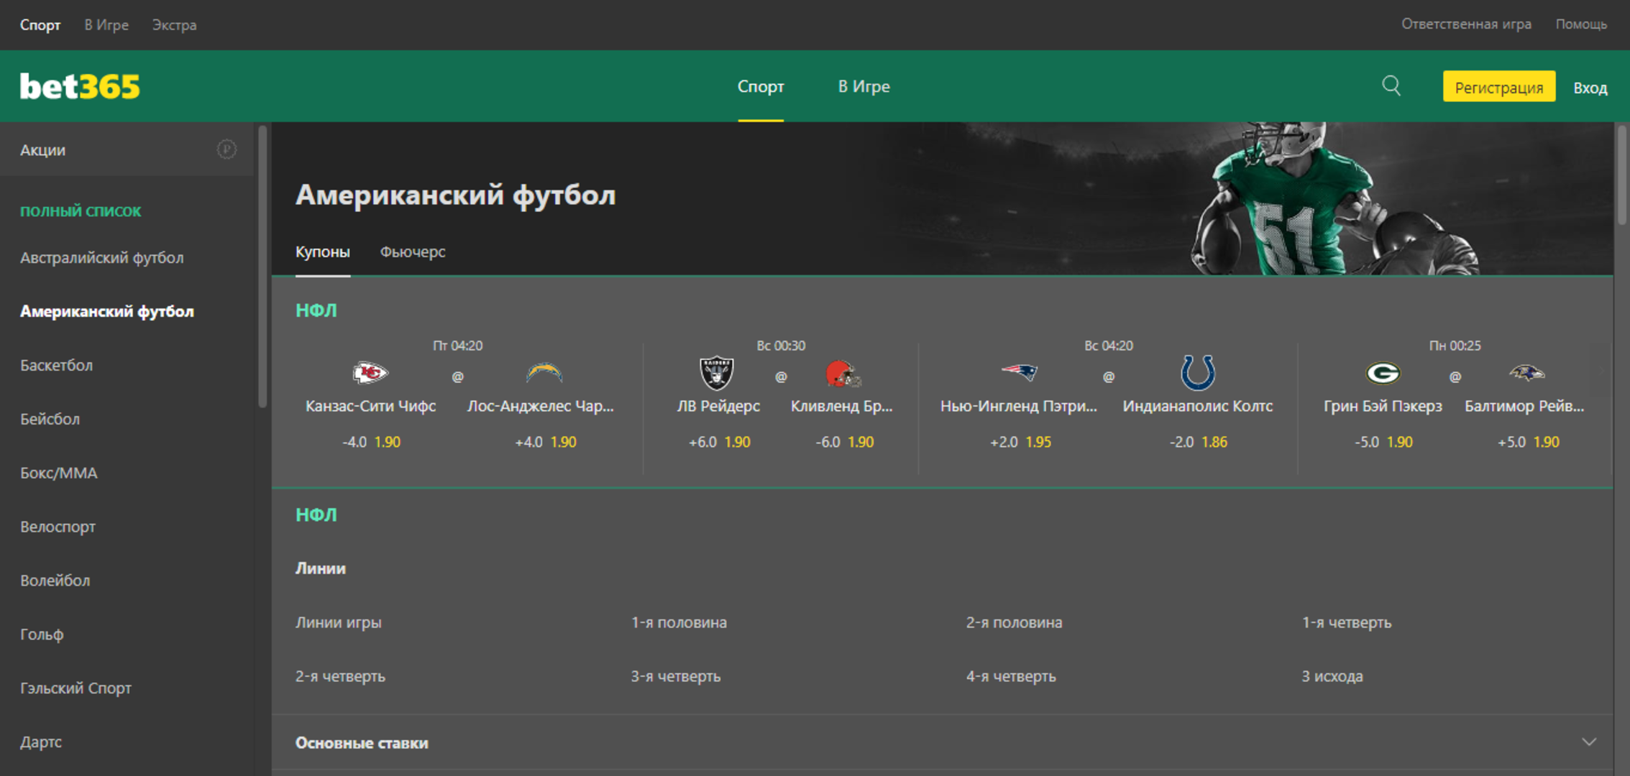The height and width of the screenshot is (776, 1630).
Task: Open the 1-я четверть market
Action: (x=1347, y=622)
